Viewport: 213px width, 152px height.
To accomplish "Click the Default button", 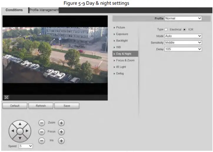I will coord(15,106).
